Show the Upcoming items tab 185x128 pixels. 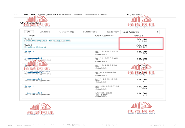66,32
